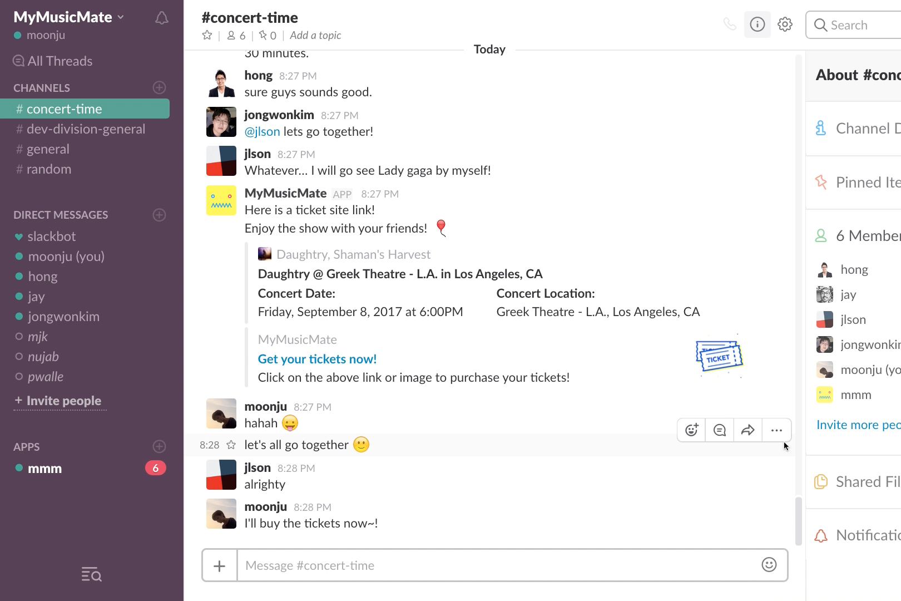Add a reaction to the hovered message
This screenshot has height=601, width=901.
pos(691,430)
